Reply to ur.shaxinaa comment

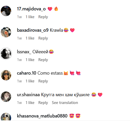pos(43,103)
